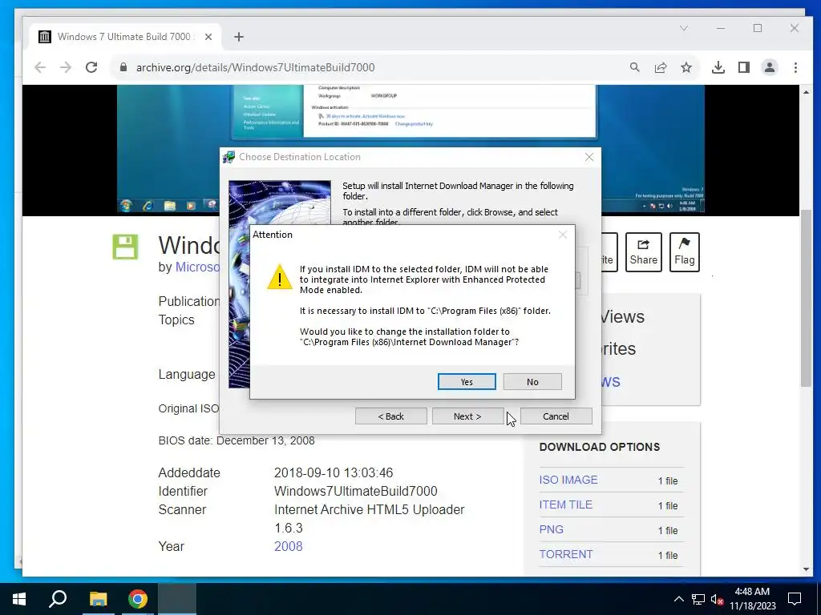The height and width of the screenshot is (615, 821).
Task: Click the Windows7UltimateBuild7000 identifier text
Action: pyautogui.click(x=355, y=491)
